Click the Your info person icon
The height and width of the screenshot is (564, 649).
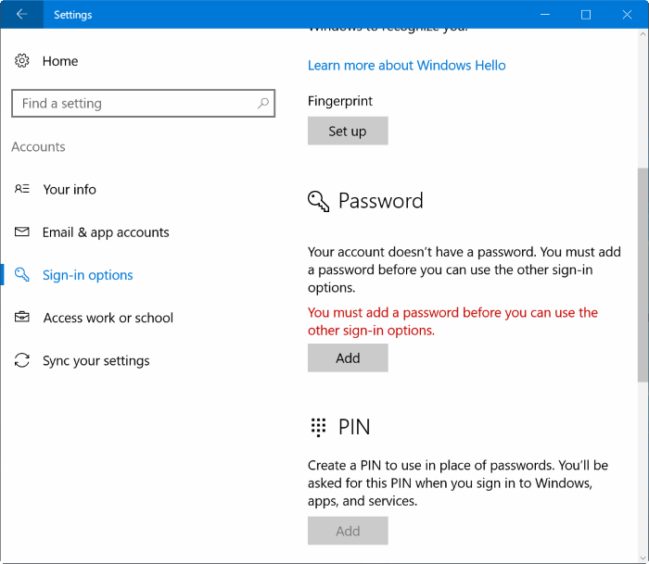click(22, 189)
